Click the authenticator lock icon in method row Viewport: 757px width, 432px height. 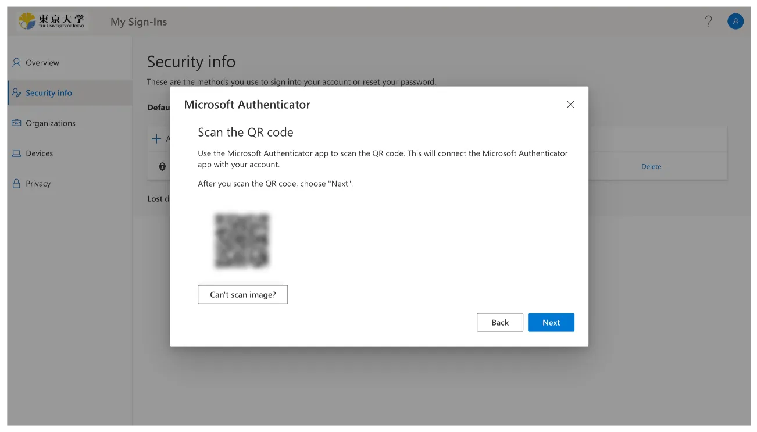coord(162,167)
